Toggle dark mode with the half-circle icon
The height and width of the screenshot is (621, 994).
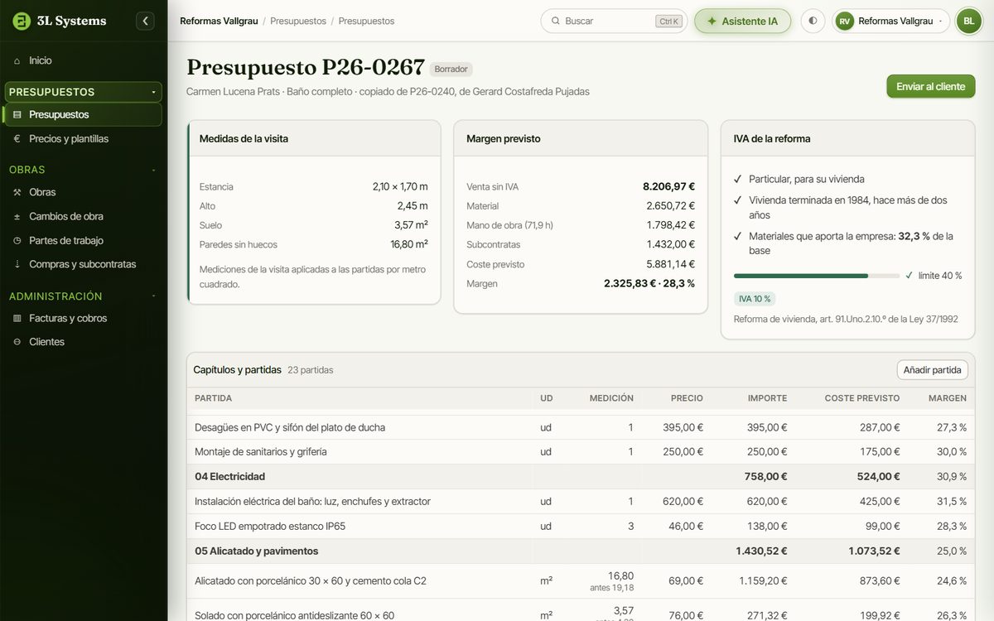tap(813, 21)
